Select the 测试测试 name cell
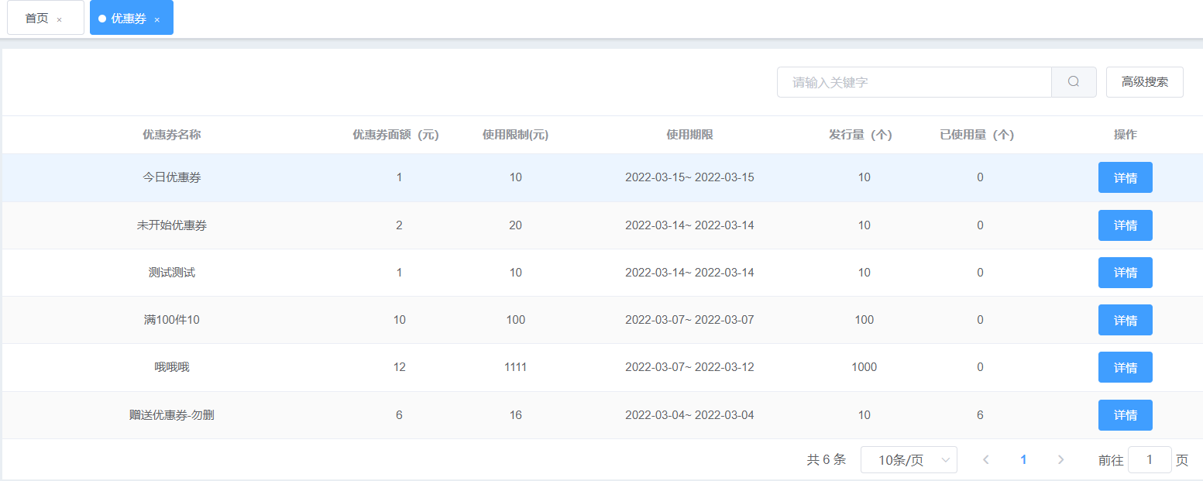The height and width of the screenshot is (481, 1203). tap(172, 273)
